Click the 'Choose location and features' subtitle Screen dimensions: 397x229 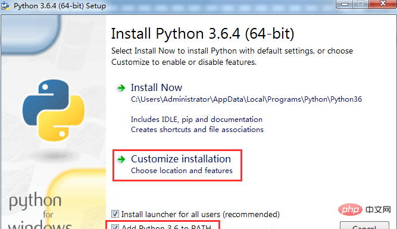coord(182,171)
